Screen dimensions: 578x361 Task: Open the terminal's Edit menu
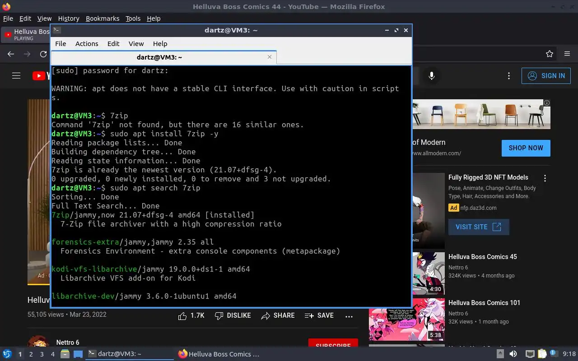(113, 44)
